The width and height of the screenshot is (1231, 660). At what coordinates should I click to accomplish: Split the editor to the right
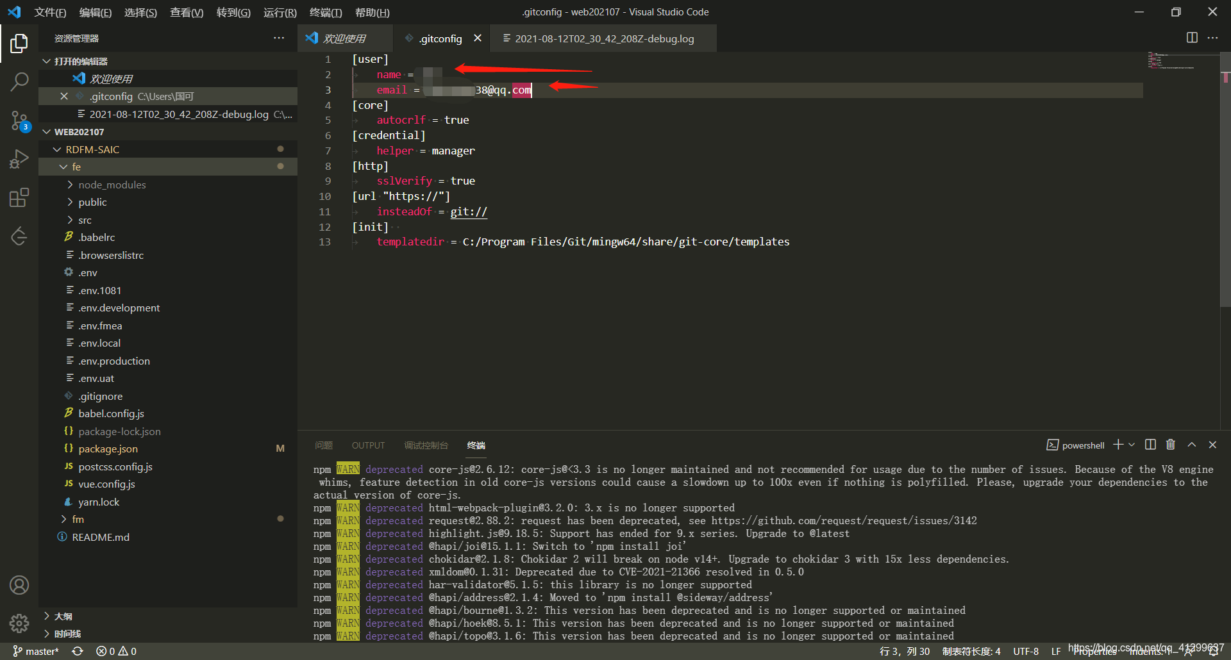(x=1192, y=38)
